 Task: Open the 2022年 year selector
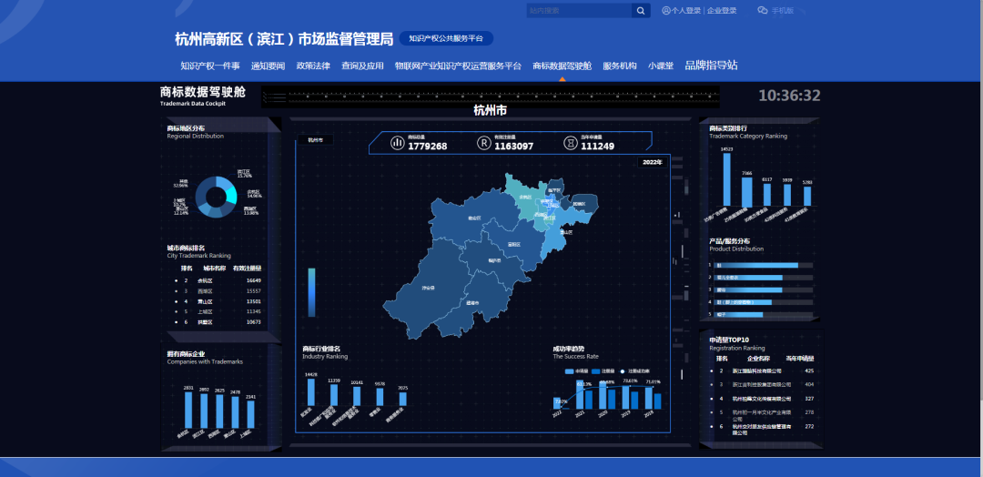(651, 162)
